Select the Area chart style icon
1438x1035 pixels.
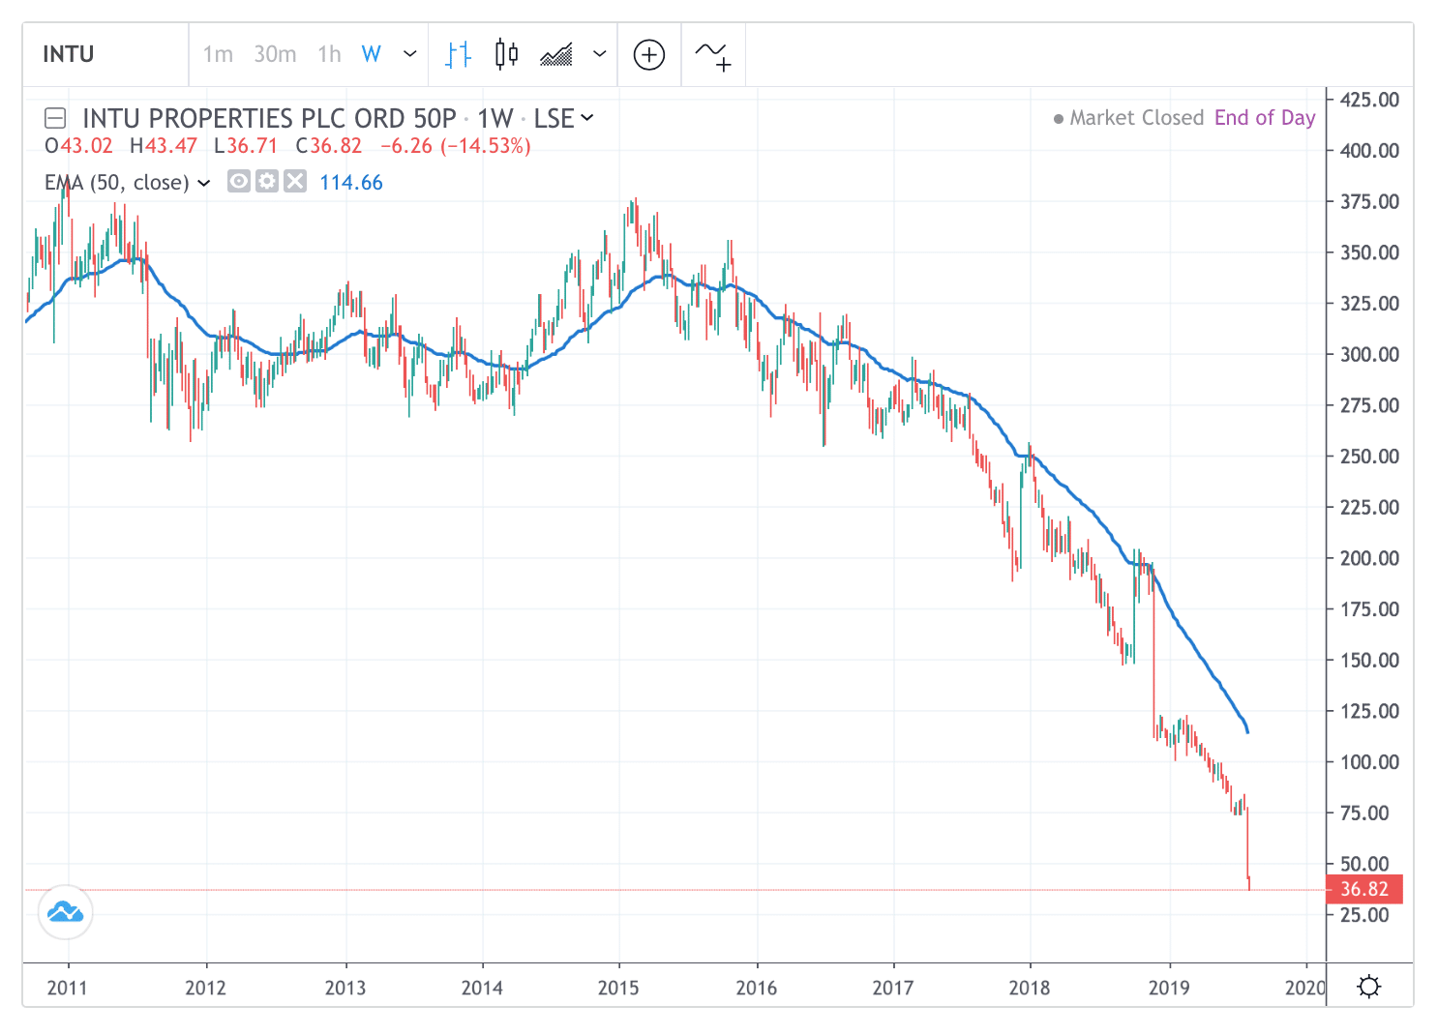(556, 54)
